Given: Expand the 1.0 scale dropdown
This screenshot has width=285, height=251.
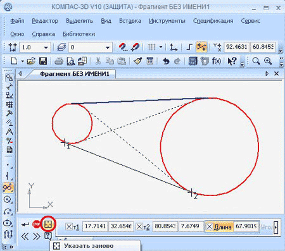Looking at the screenshot, I should pyautogui.click(x=46, y=47).
